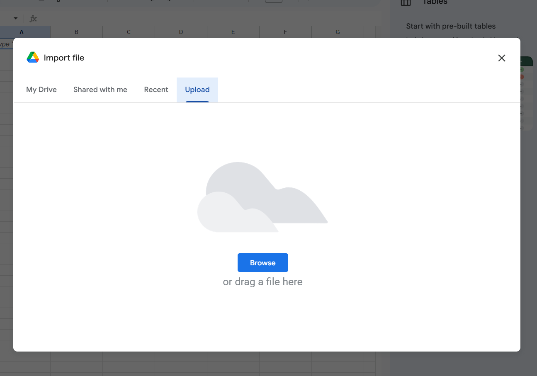This screenshot has height=376, width=537.
Task: Select the Recent tab
Action: pos(156,90)
